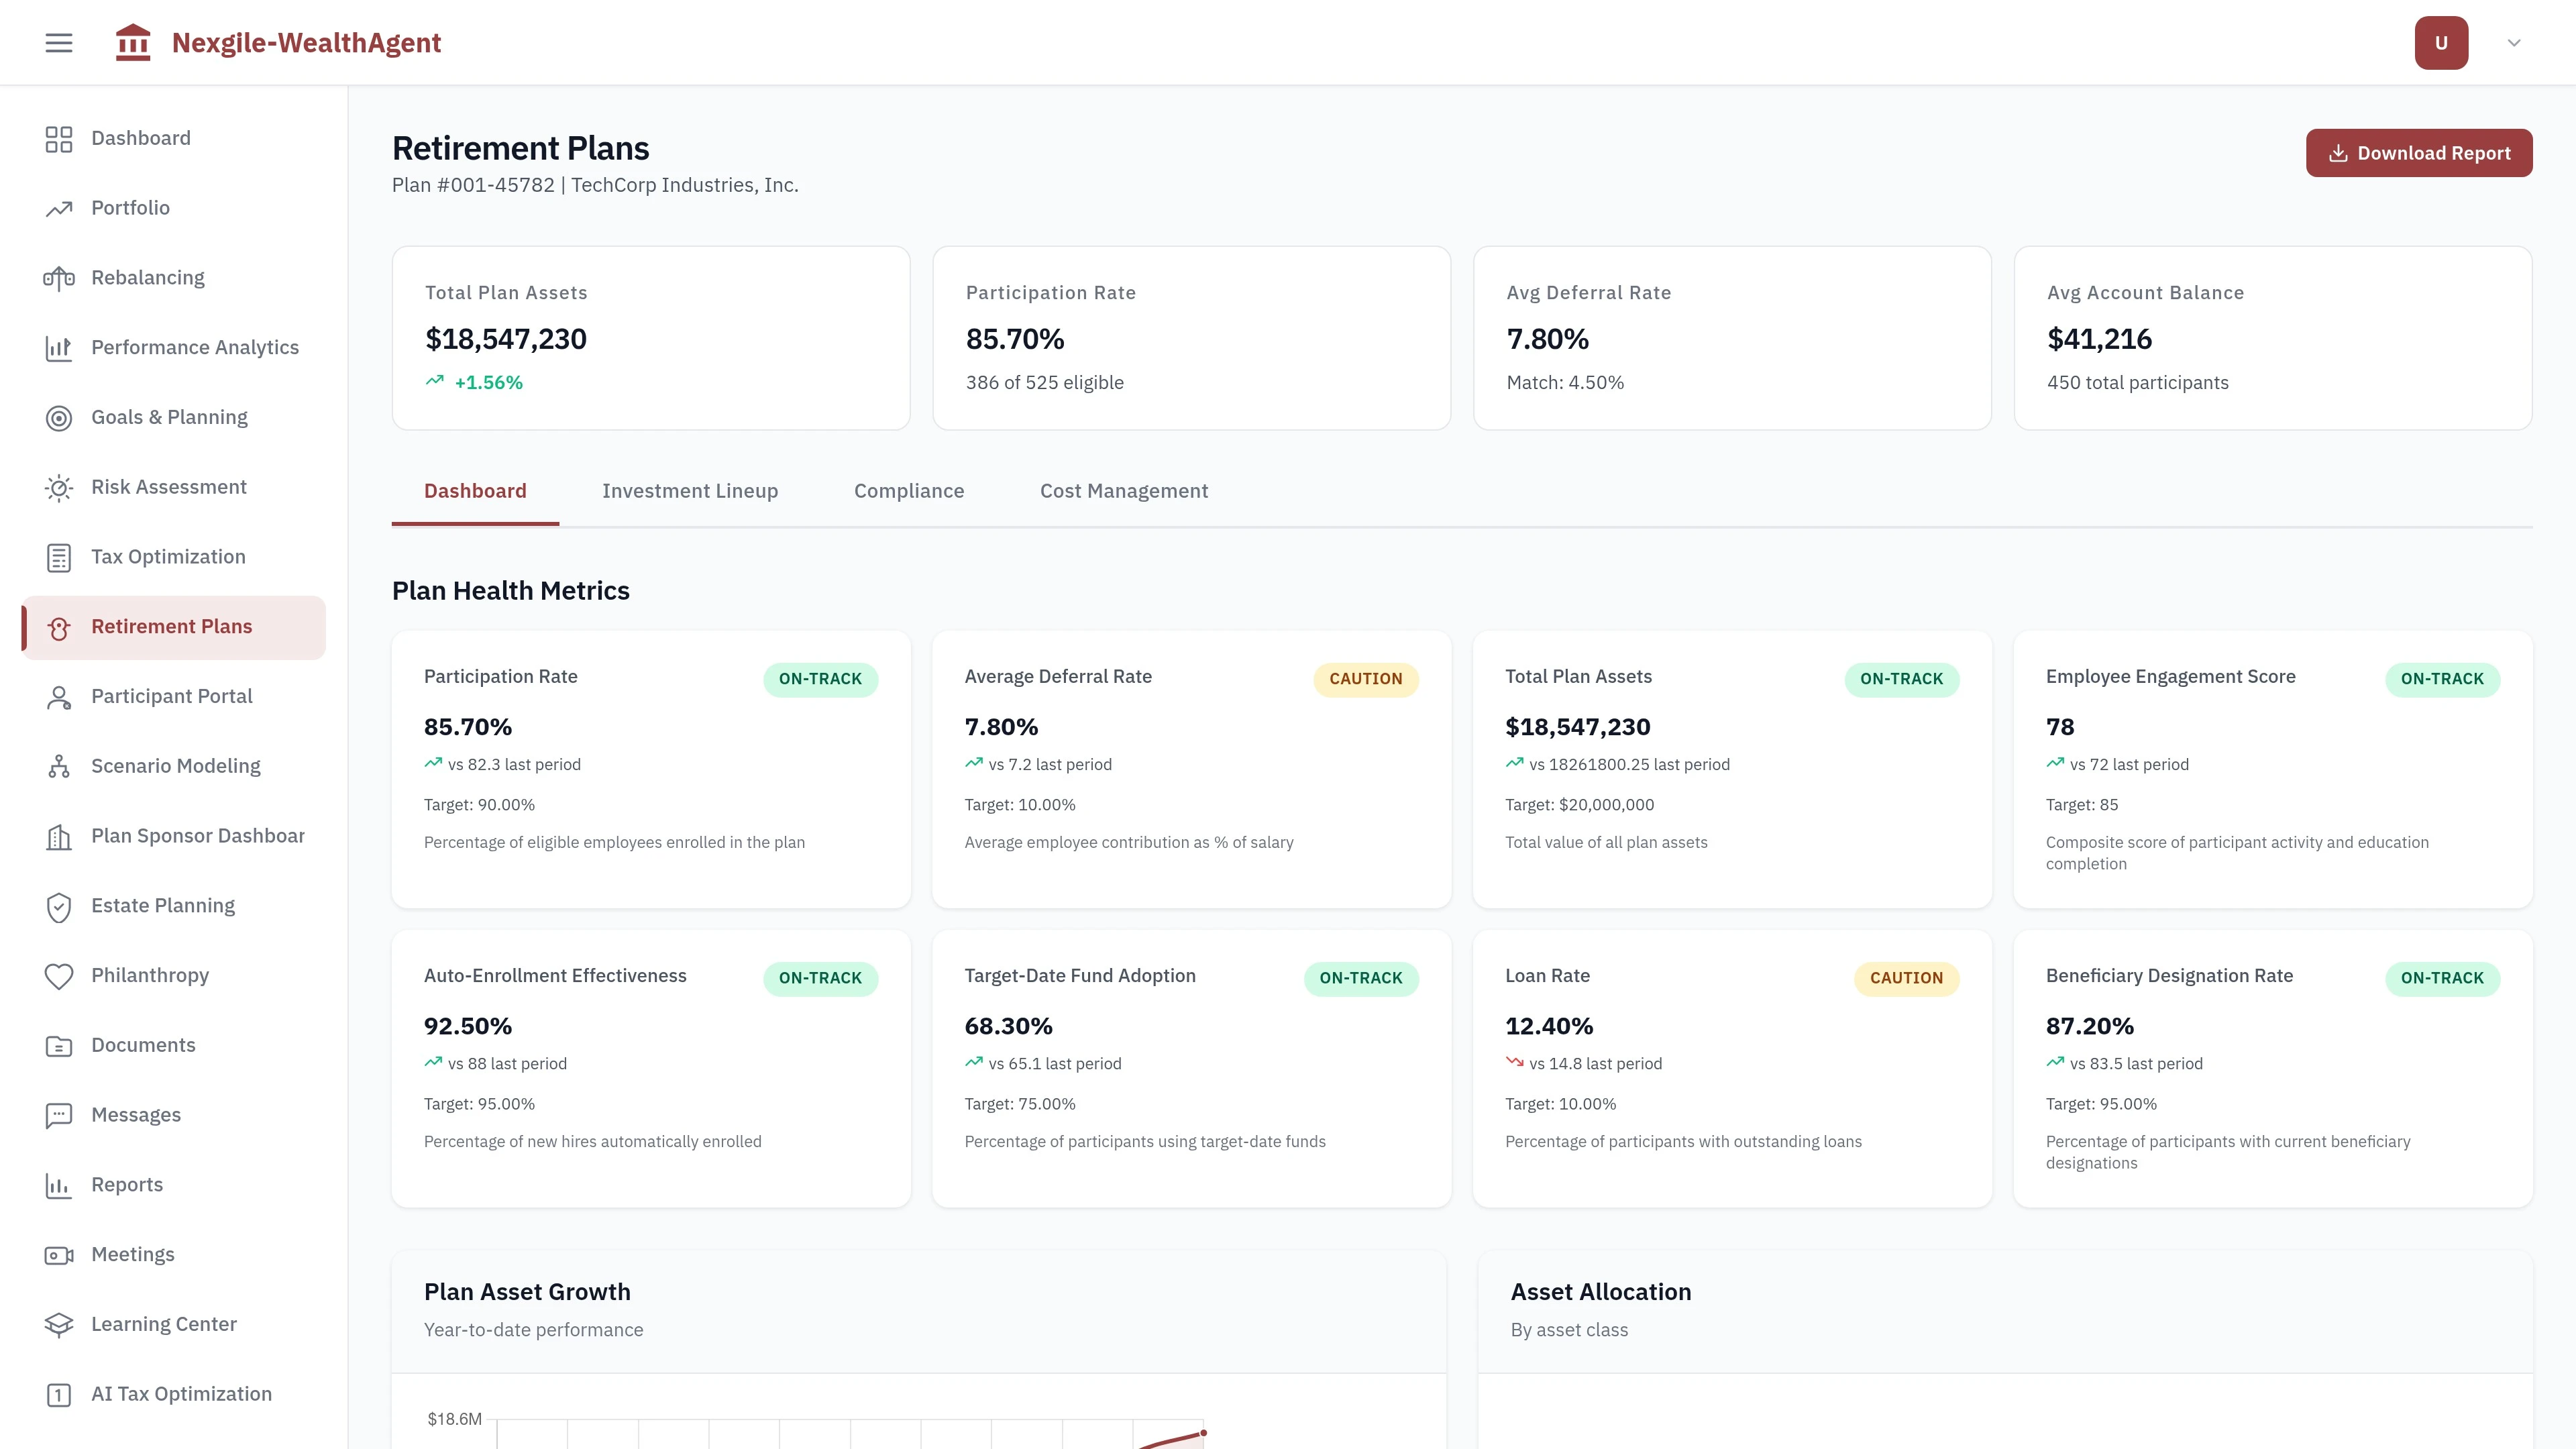
Task: Click the hamburger menu icon
Action: (x=59, y=43)
